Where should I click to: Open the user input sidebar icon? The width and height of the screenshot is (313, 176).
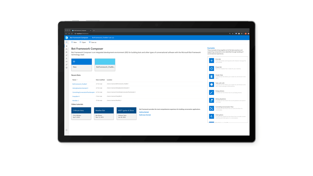[x=66, y=55]
